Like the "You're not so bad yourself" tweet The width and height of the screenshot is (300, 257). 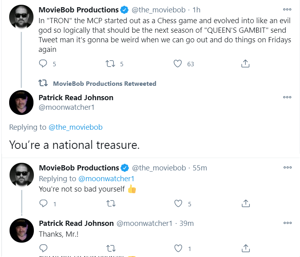tap(178, 204)
